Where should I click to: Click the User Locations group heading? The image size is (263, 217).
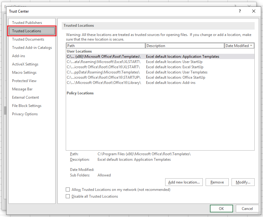(x=79, y=51)
